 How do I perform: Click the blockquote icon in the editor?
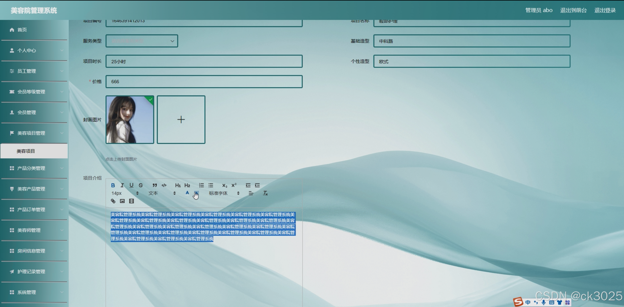click(x=155, y=185)
